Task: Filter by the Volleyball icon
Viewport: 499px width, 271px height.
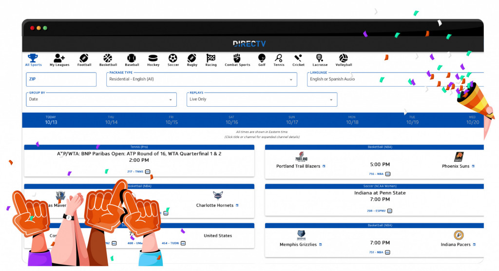Action: pos(344,58)
